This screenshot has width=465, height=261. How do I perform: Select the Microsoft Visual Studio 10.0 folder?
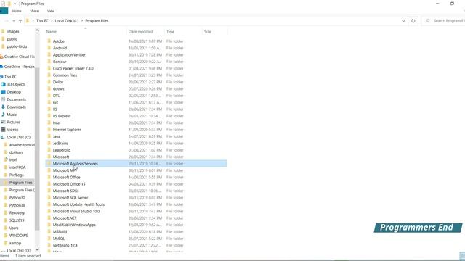(76, 211)
